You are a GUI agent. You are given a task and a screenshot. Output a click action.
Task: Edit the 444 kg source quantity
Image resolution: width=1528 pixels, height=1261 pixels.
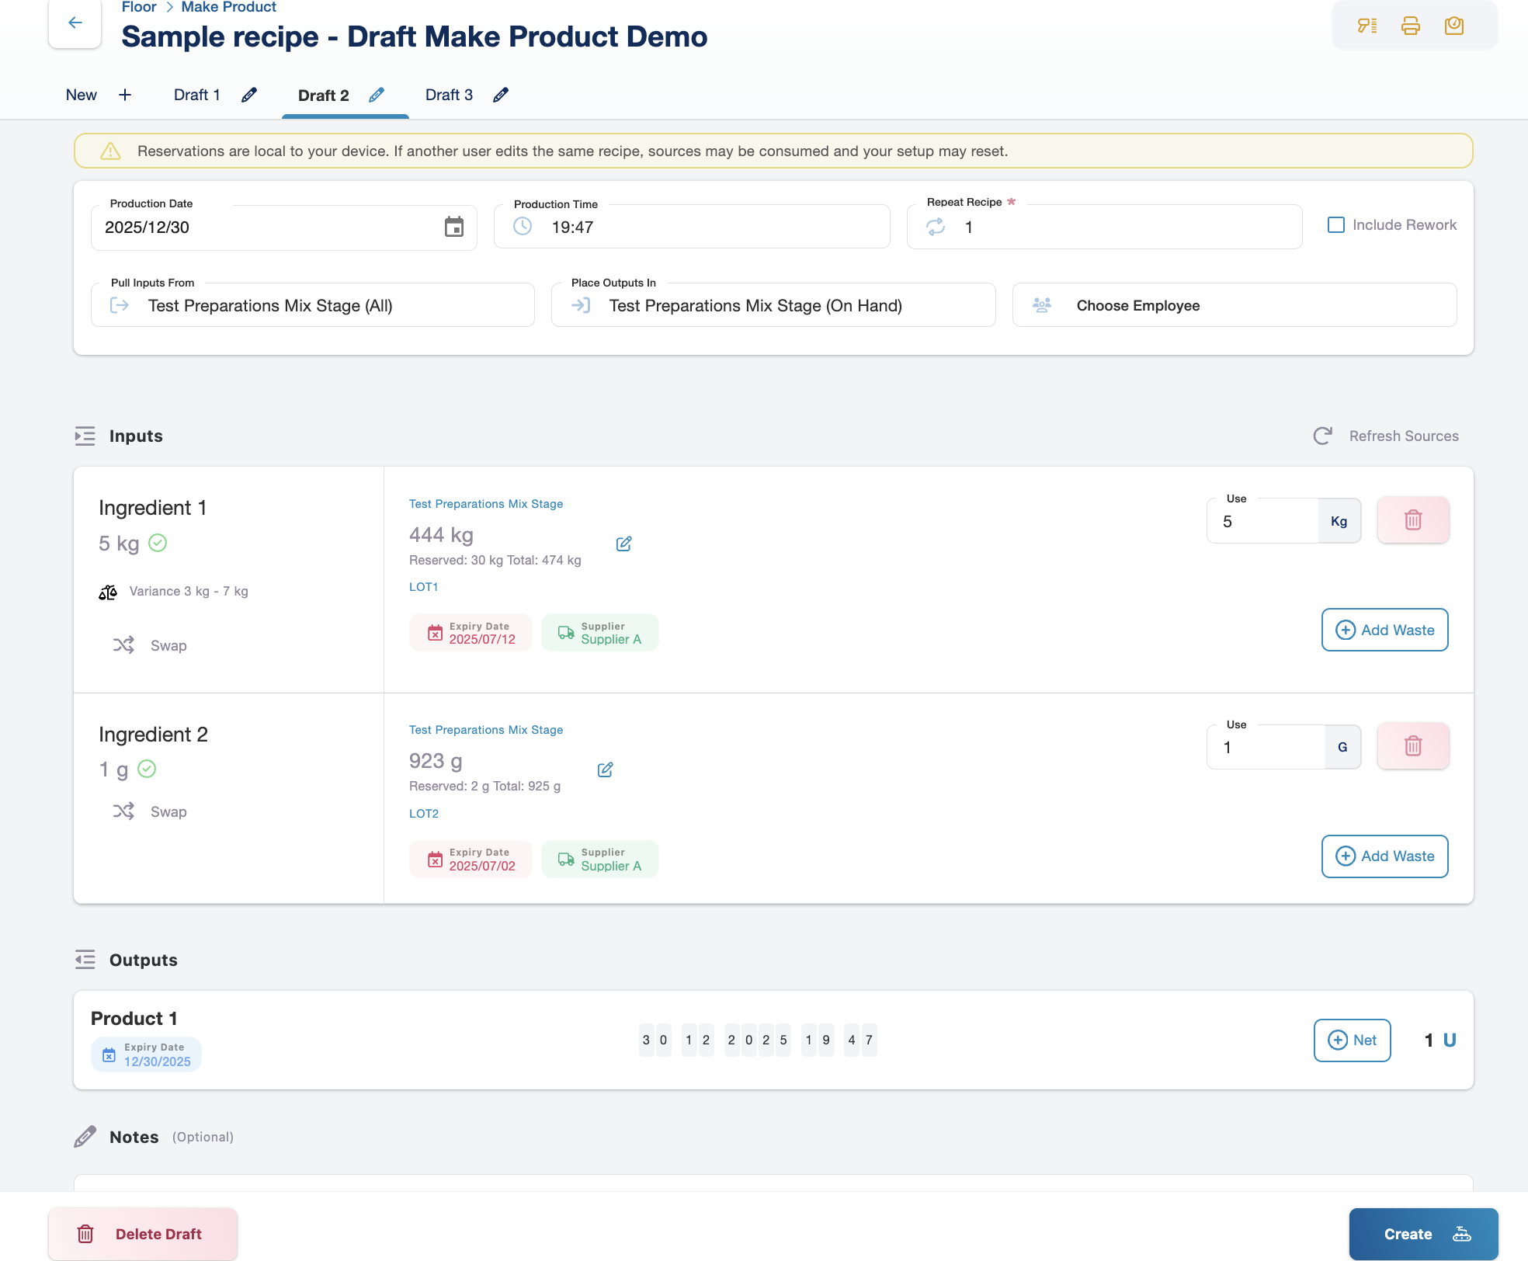pyautogui.click(x=623, y=544)
